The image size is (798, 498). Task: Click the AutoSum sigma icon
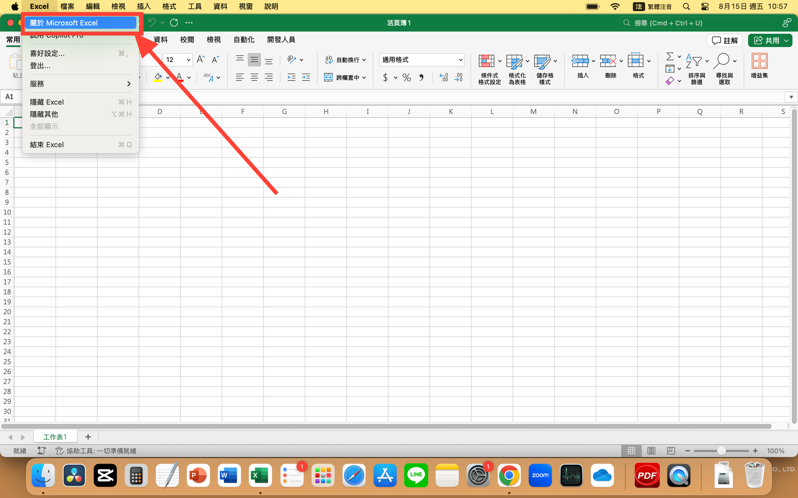click(670, 57)
